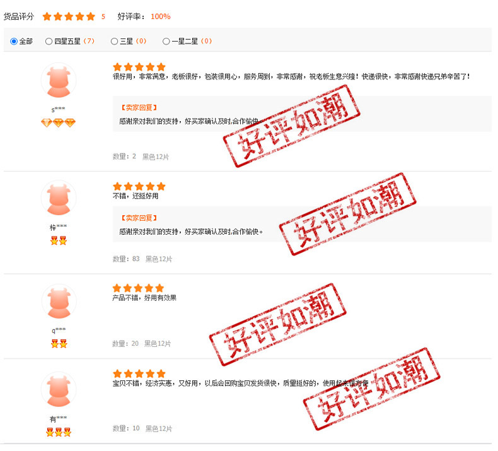Click medal badges under q***
498x451 pixels.
59,343
